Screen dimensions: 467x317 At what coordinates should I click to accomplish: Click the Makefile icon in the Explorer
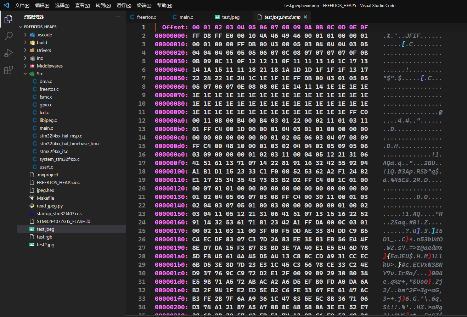pyautogui.click(x=32, y=198)
